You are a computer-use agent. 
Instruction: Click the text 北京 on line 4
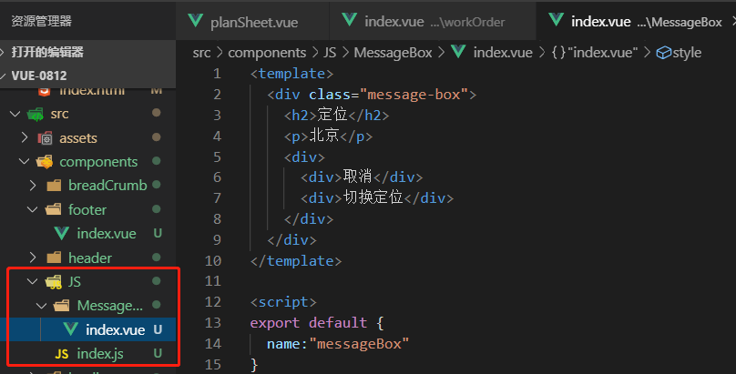(x=324, y=135)
